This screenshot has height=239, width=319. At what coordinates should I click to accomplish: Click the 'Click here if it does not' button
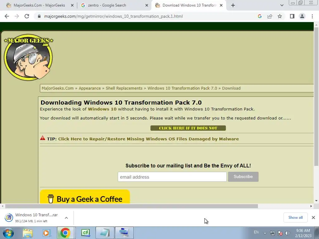click(188, 128)
